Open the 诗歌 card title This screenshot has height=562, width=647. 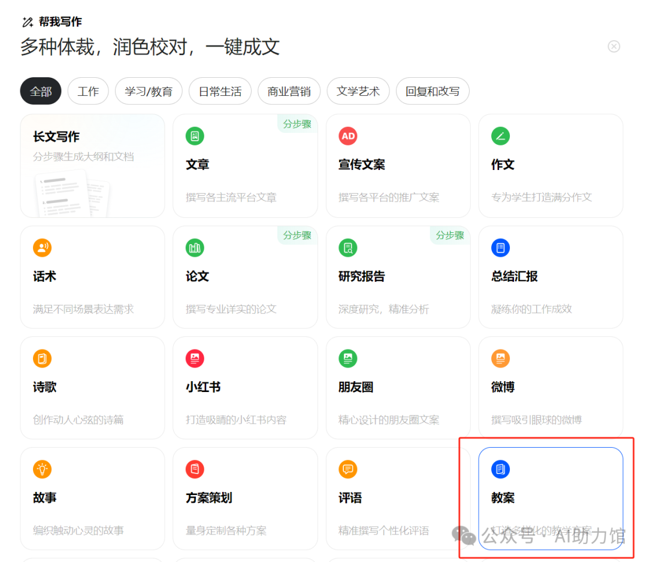tap(44, 387)
